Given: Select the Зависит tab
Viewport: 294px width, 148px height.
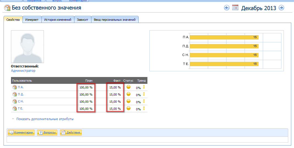Looking at the screenshot, I should (x=83, y=20).
